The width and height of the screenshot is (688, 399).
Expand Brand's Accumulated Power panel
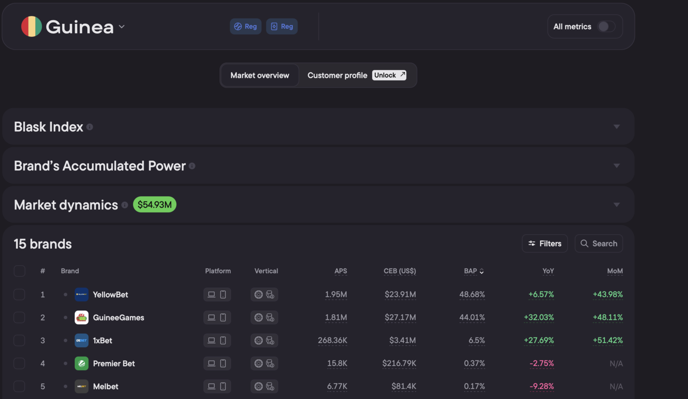coord(617,166)
